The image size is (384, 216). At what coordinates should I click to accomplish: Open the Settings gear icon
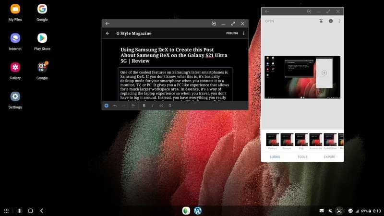point(15,96)
